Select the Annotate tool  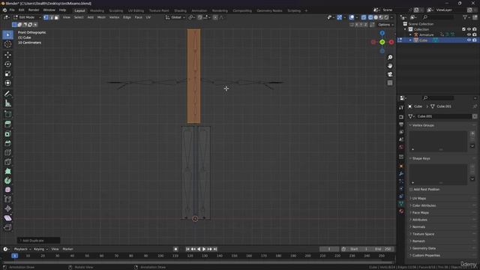pos(7,94)
